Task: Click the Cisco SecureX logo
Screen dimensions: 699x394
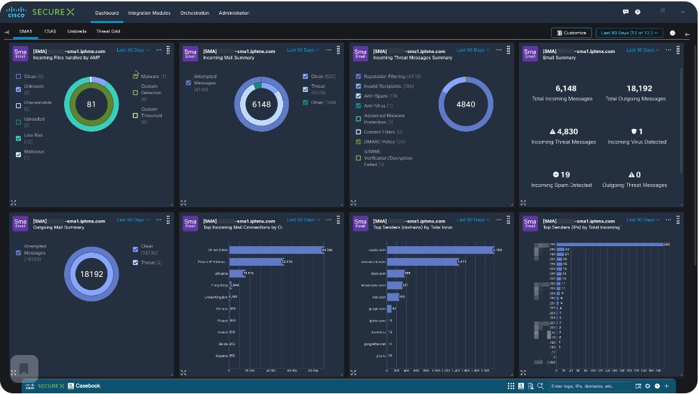Action: tap(40, 12)
